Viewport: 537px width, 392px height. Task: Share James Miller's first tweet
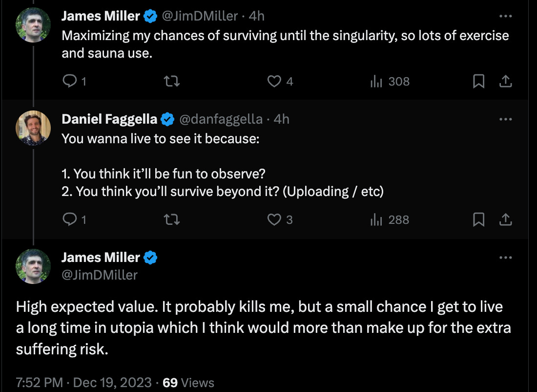coord(506,82)
